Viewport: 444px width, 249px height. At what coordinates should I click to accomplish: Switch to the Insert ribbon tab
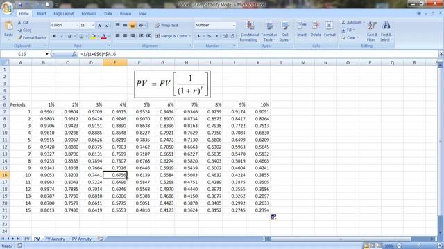[42, 14]
